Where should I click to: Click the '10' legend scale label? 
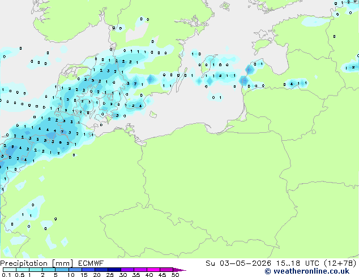(x=71, y=275)
